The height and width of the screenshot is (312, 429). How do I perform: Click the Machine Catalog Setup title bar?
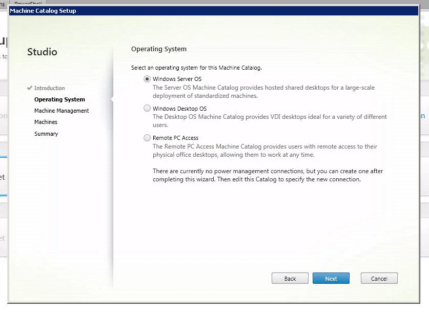coord(214,11)
